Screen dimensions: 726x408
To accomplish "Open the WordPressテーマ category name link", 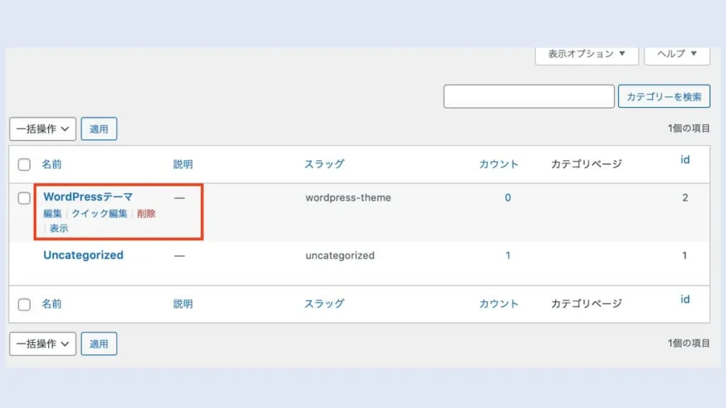I will 88,197.
